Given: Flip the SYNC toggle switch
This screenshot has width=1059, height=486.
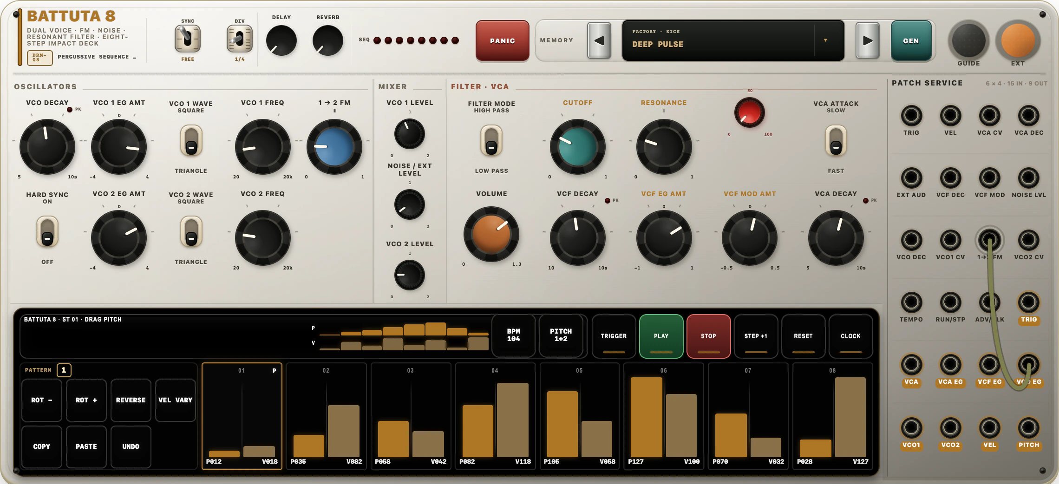Looking at the screenshot, I should click(x=188, y=39).
